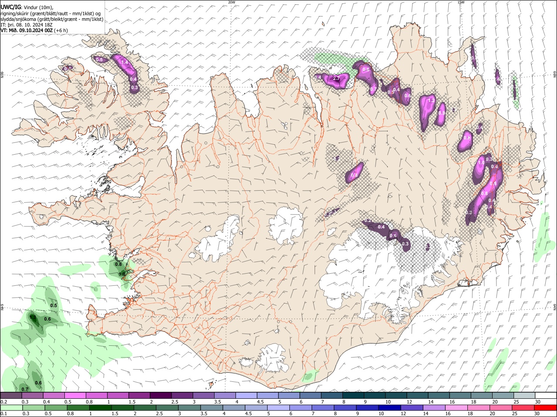Select the 0.5 green swatch in the rain scale

pos(56,407)
